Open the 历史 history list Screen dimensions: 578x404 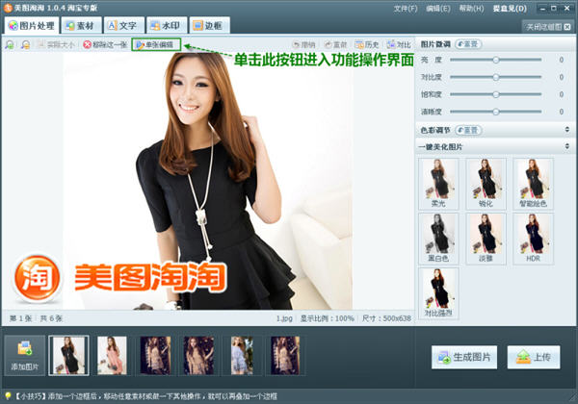(x=367, y=44)
